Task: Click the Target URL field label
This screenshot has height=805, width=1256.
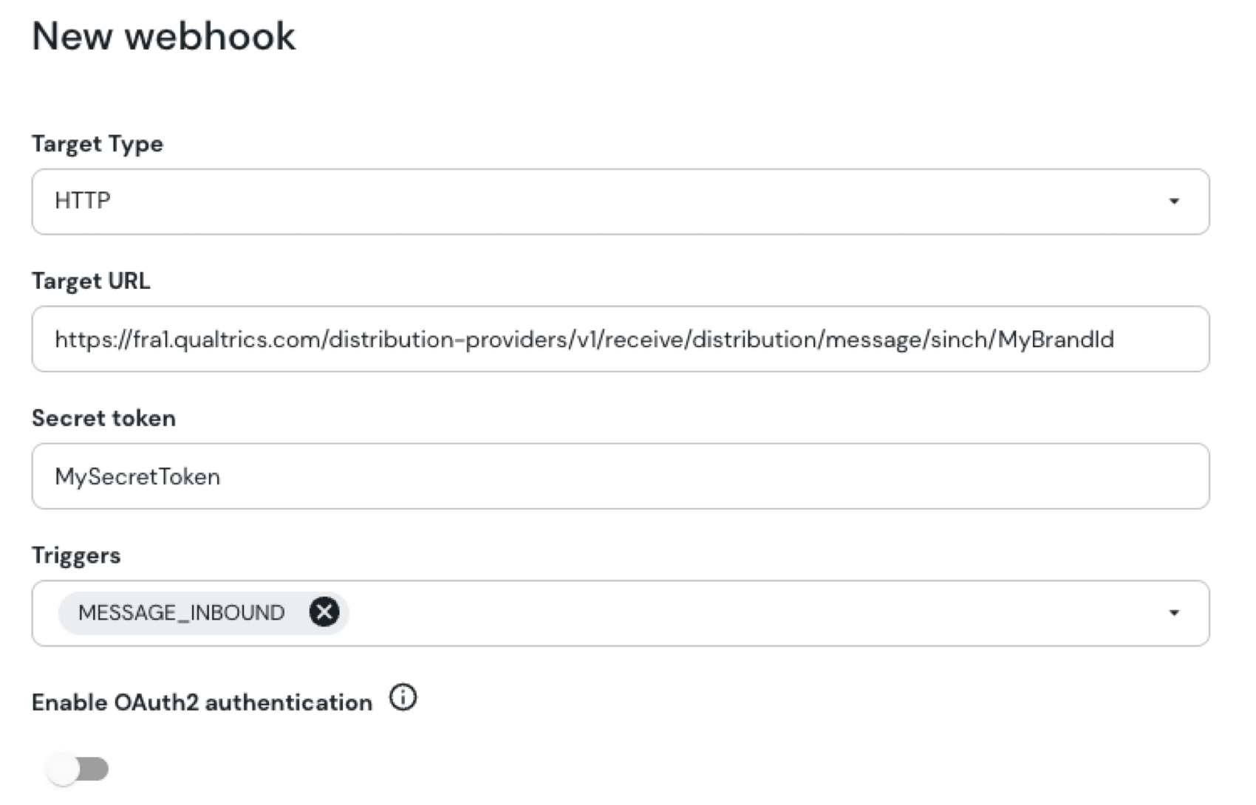Action: (x=90, y=281)
